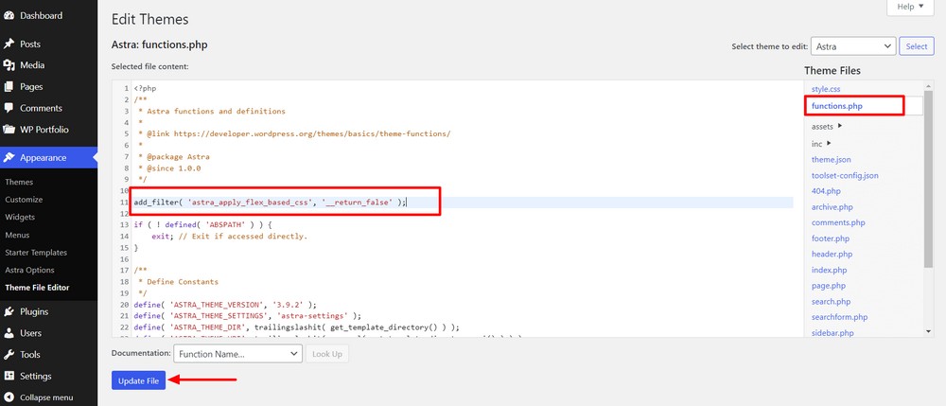Open toolset-config.json file
This screenshot has width=946, height=406.
[845, 175]
